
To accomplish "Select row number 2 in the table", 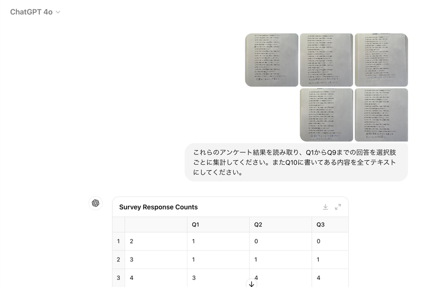I will (x=118, y=260).
